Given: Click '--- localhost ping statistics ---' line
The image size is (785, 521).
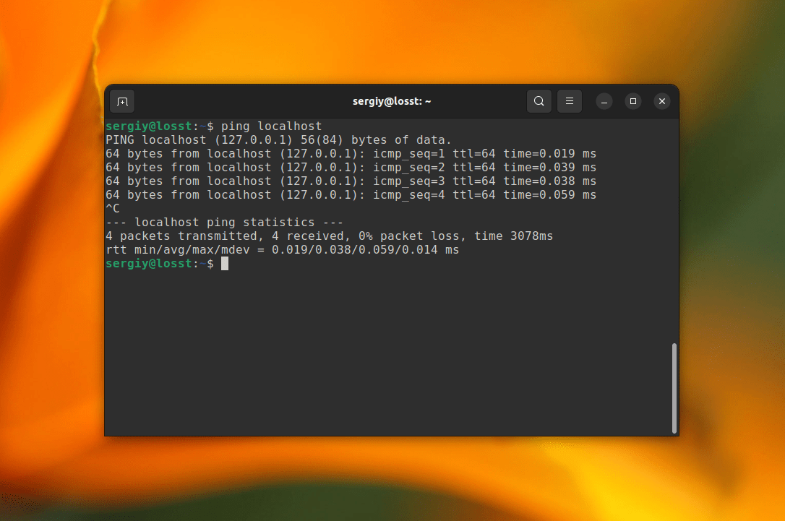Looking at the screenshot, I should click(224, 223).
